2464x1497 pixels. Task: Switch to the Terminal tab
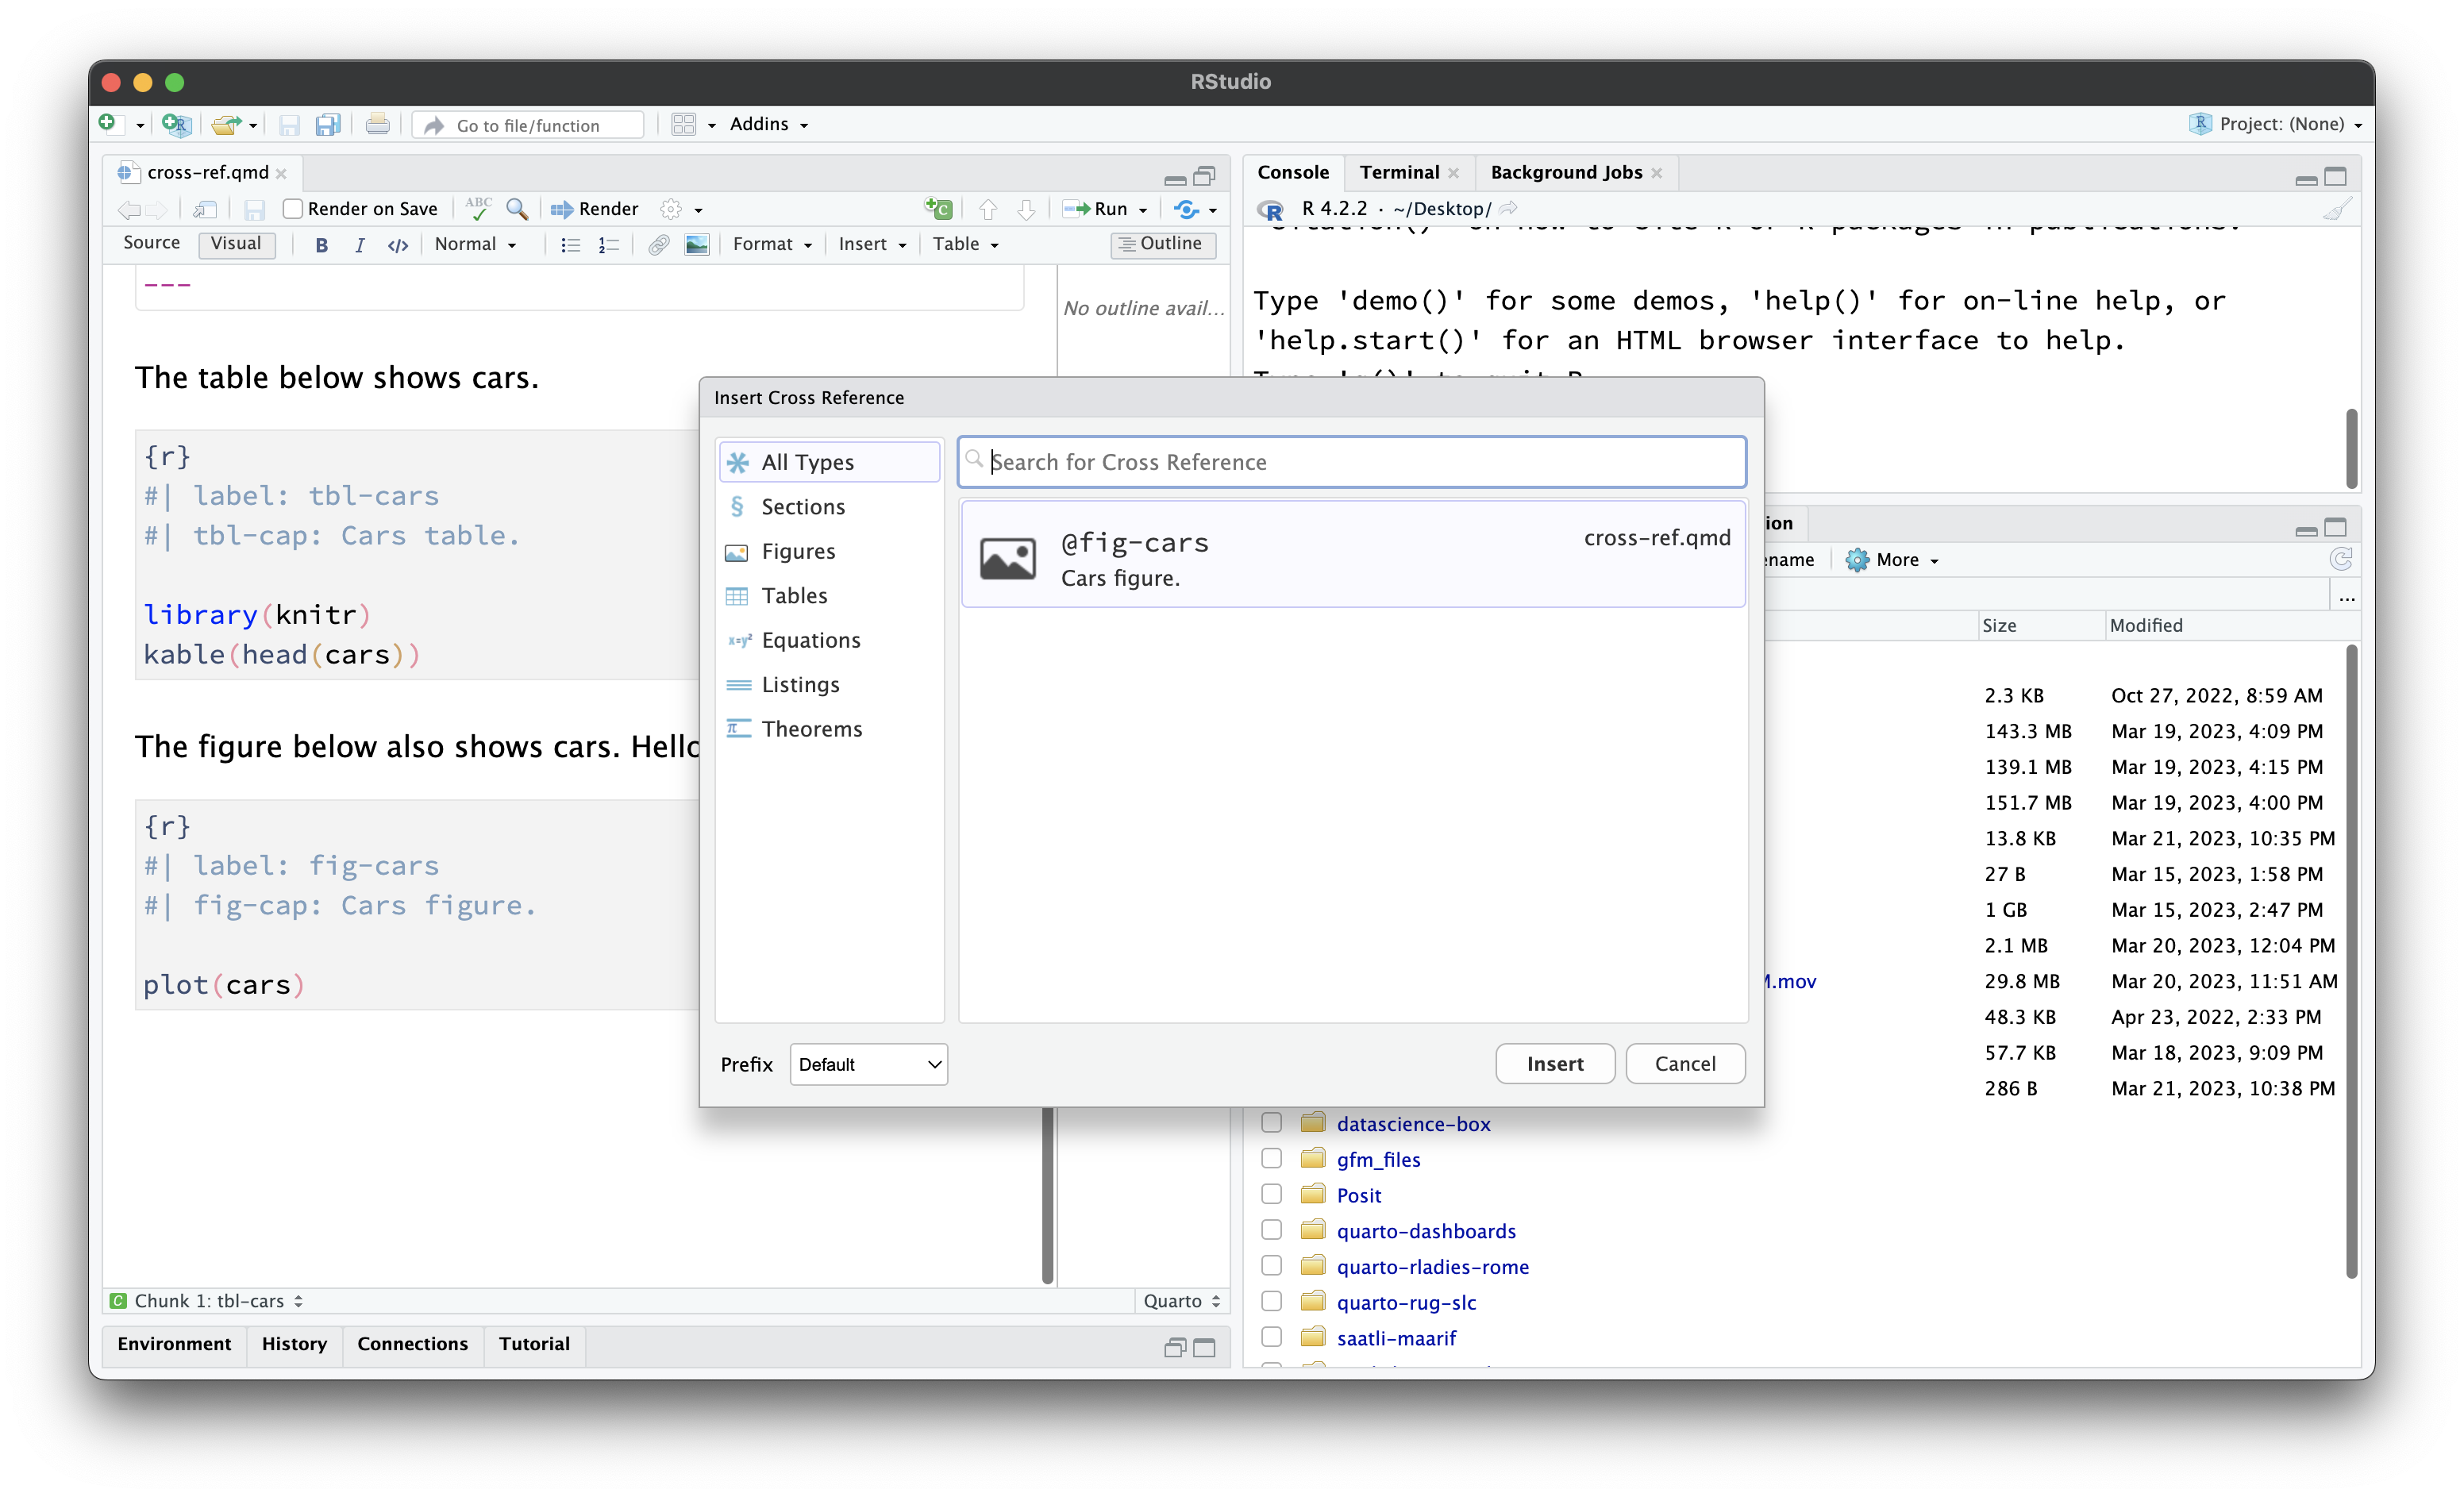(x=1399, y=172)
